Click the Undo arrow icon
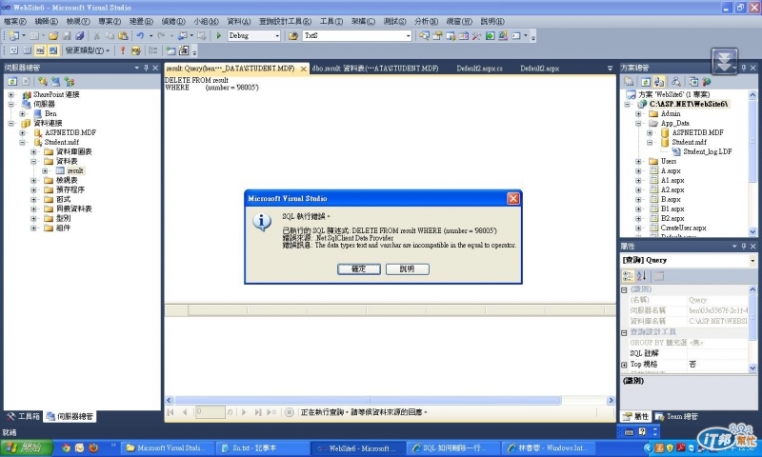Viewport: 762px width, 457px height. coord(140,35)
